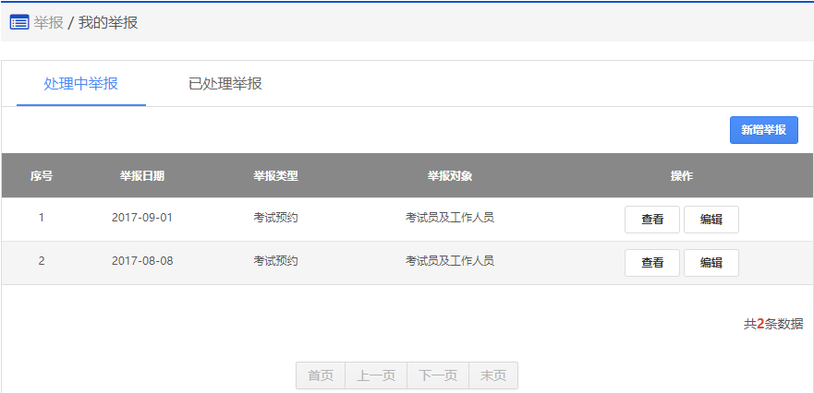Viewport: 814px width, 393px height.
Task: Click the 举报类型 column header
Action: 275,175
